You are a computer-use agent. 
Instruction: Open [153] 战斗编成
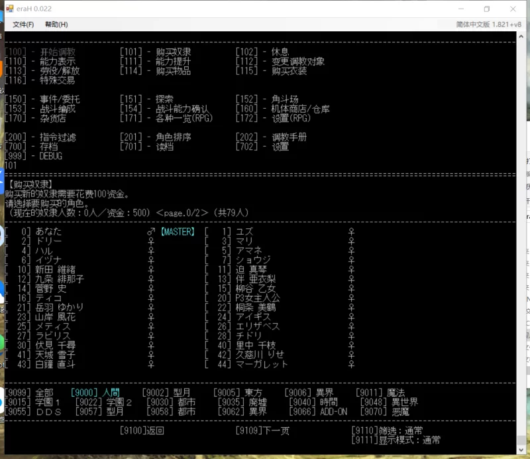click(40, 109)
